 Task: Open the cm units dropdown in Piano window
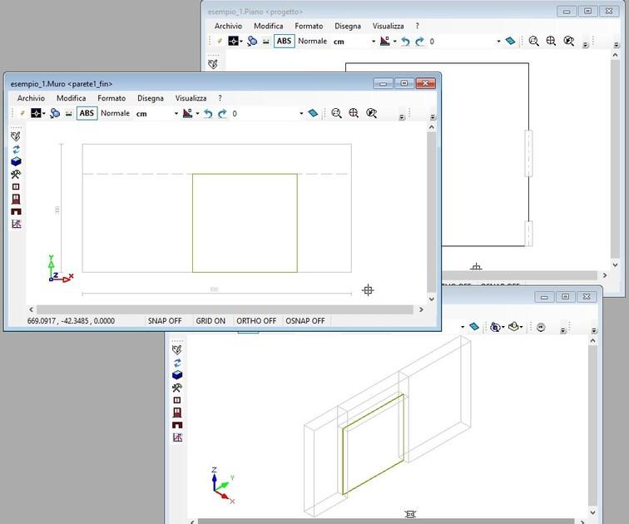pyautogui.click(x=374, y=41)
